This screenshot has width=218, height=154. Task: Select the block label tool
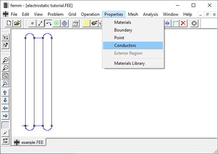[x=56, y=23]
